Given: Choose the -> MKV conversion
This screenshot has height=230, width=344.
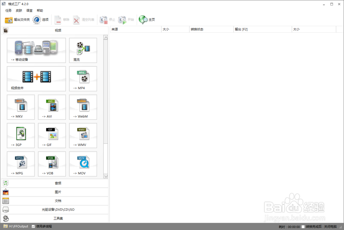Looking at the screenshot, I should (x=21, y=107).
